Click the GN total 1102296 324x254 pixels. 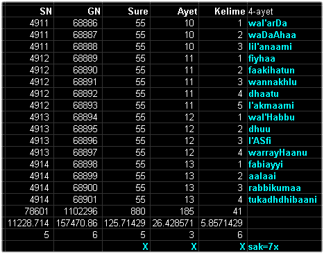coord(80,211)
